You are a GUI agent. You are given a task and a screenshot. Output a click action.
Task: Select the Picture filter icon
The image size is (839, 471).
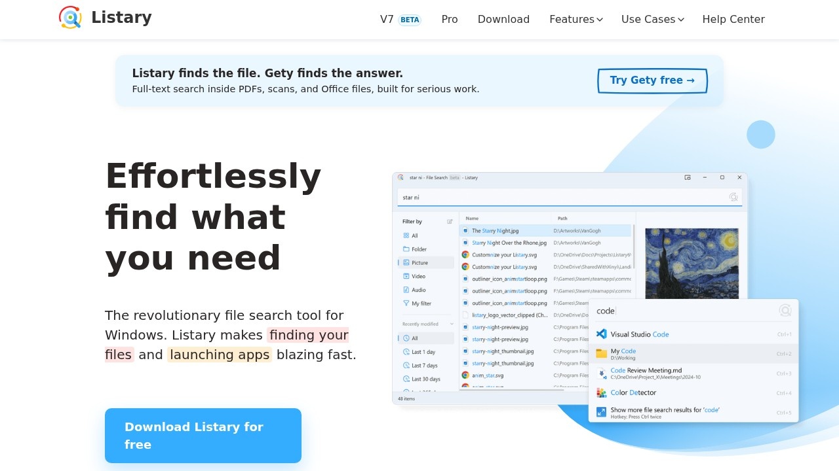click(x=406, y=263)
